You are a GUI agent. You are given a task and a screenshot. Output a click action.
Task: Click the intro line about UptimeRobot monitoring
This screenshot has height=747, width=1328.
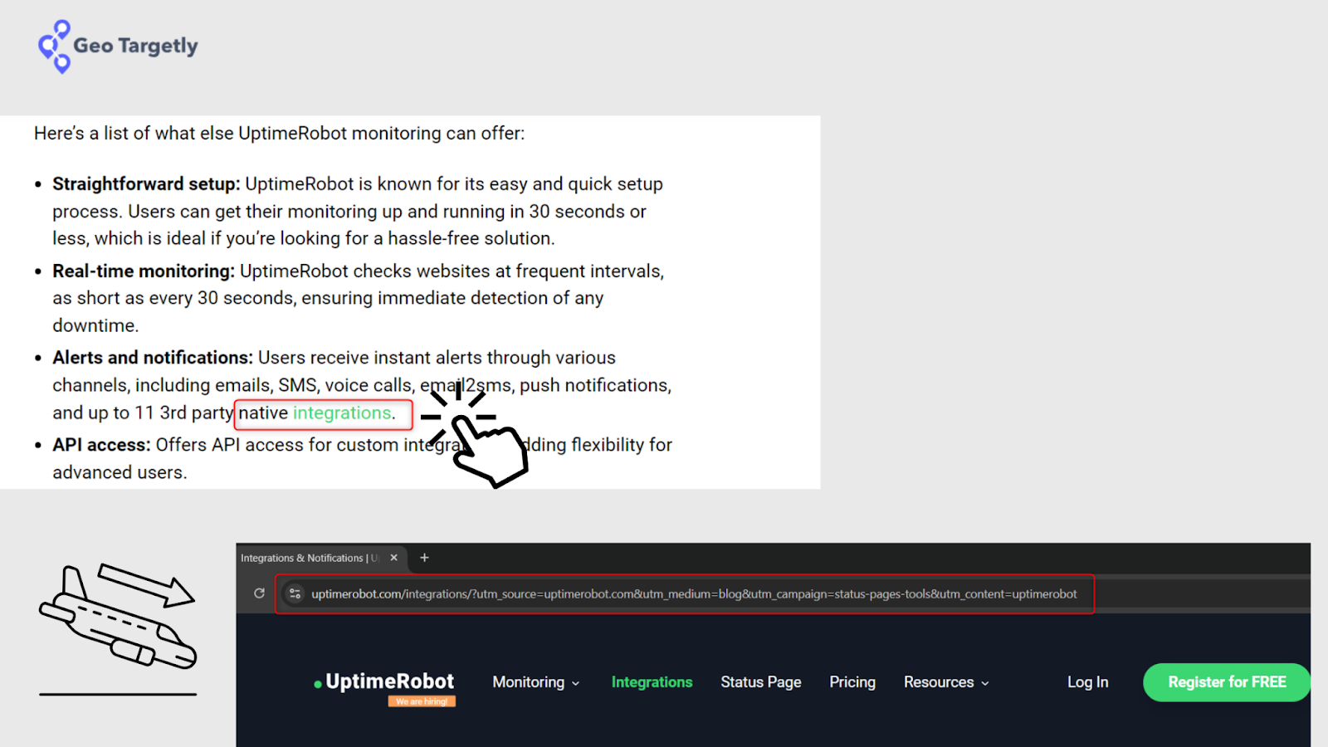pos(280,134)
